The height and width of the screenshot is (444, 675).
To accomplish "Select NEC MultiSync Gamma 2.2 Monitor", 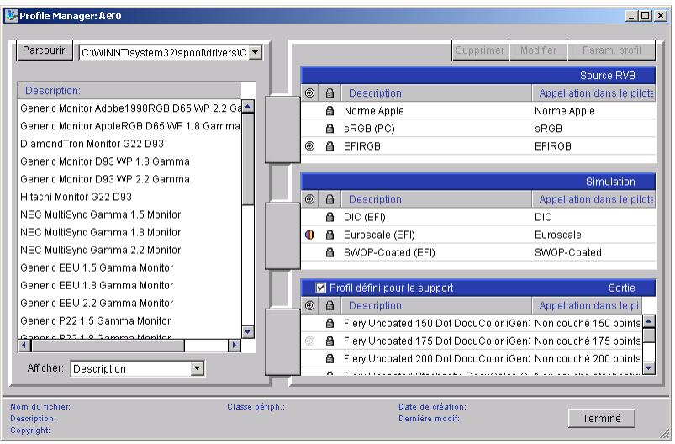I will (x=129, y=250).
